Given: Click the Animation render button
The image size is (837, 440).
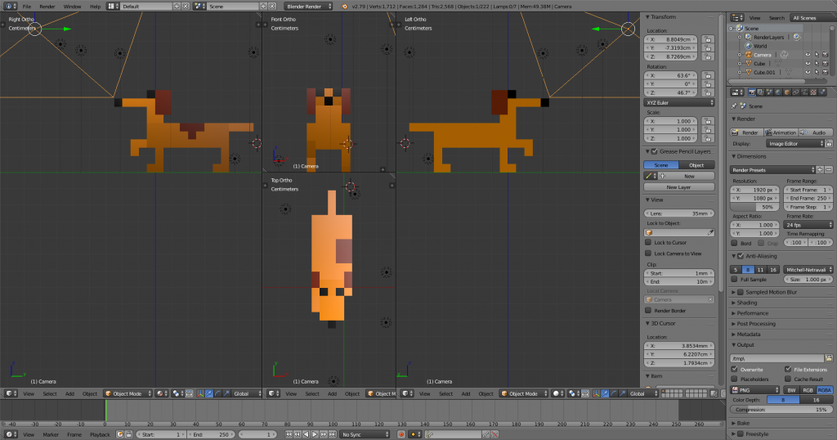Looking at the screenshot, I should 781,132.
